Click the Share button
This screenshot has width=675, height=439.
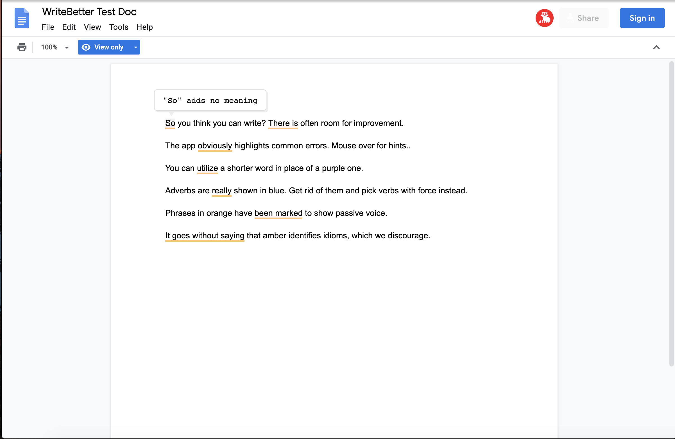click(583, 18)
